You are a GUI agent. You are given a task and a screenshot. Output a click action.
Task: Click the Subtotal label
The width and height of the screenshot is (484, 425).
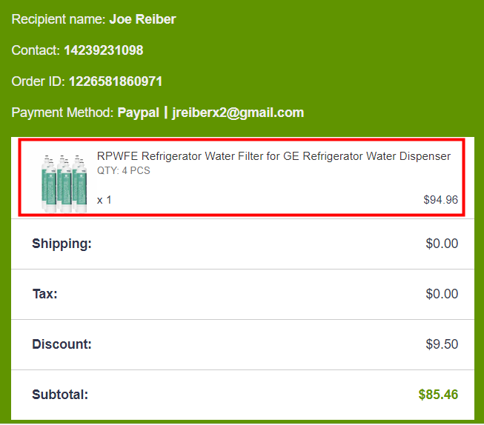[x=60, y=395]
